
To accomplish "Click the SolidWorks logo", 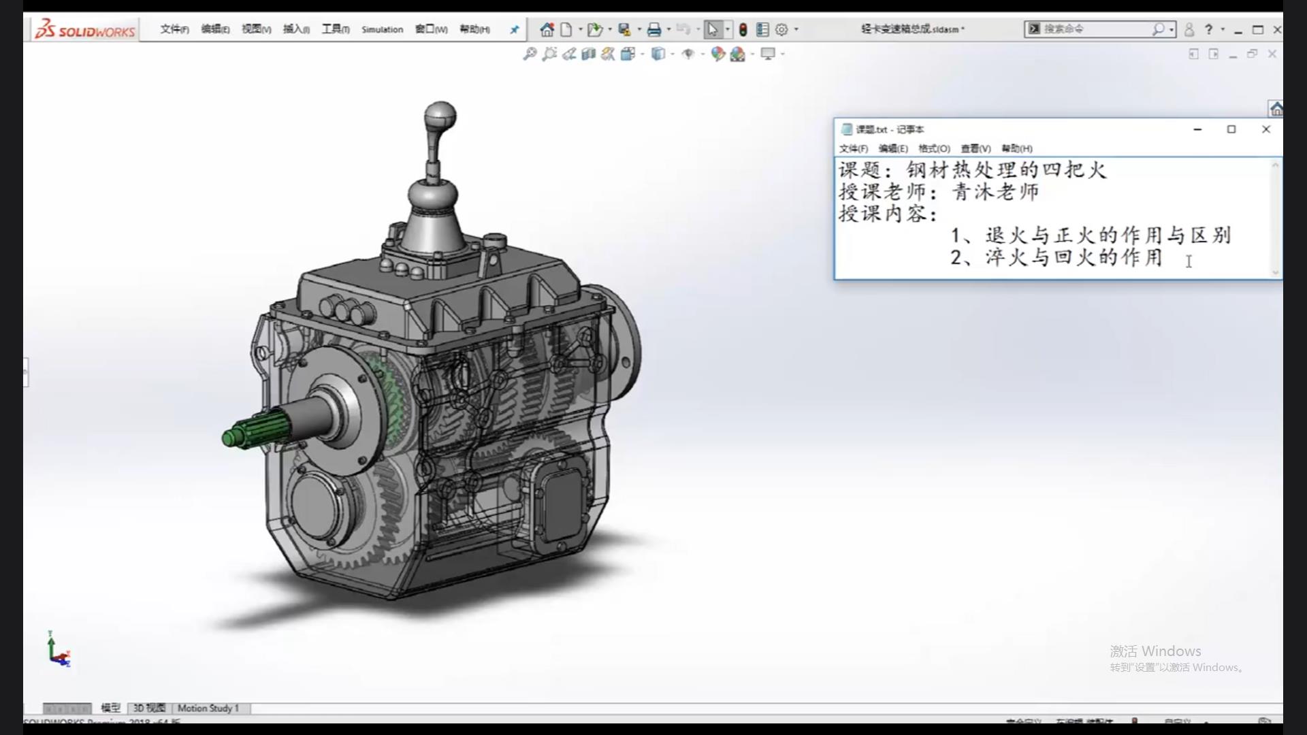I will click(85, 29).
